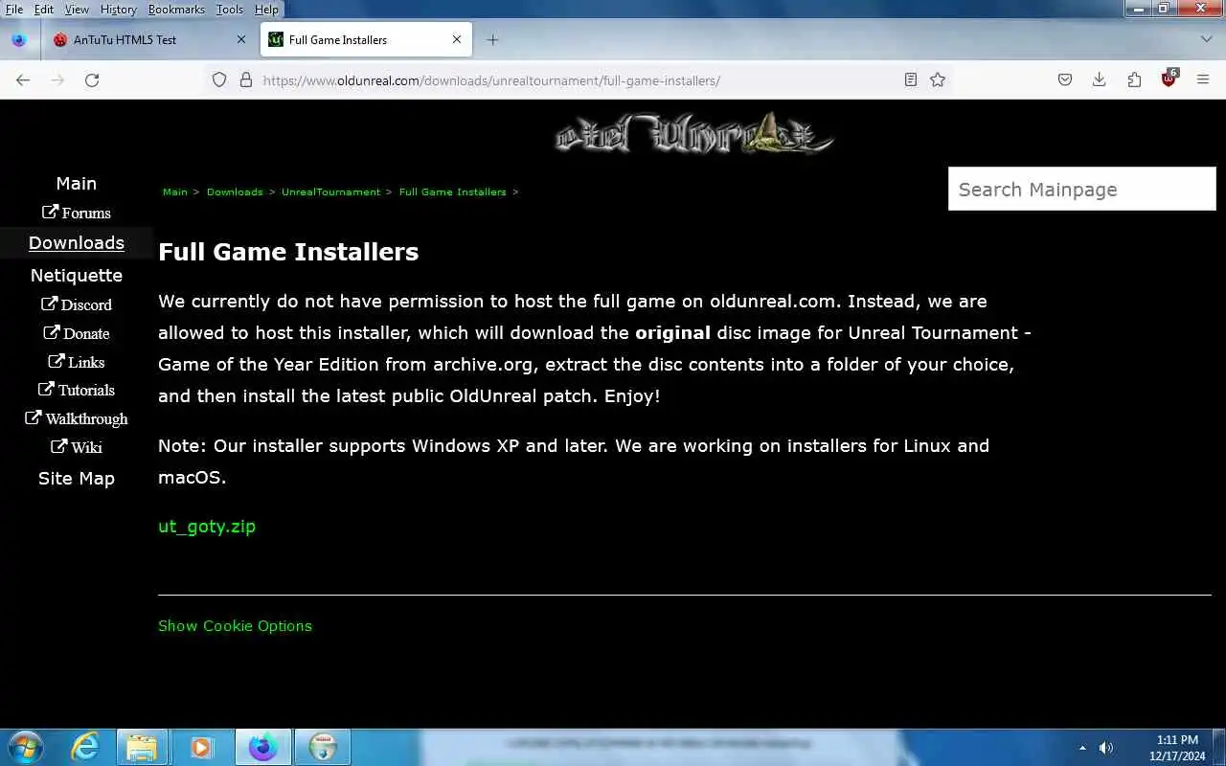Click the browser back arrow button

[x=23, y=80]
